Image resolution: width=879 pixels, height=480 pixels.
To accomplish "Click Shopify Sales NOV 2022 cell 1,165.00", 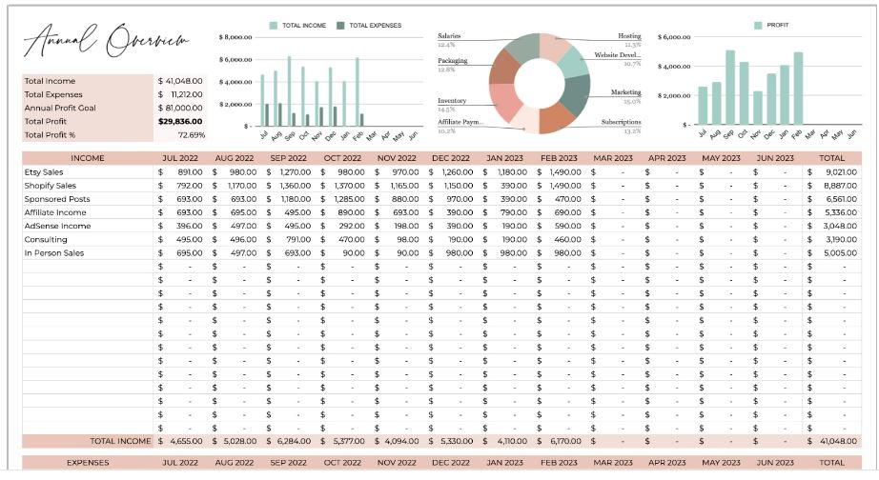I will pyautogui.click(x=397, y=186).
